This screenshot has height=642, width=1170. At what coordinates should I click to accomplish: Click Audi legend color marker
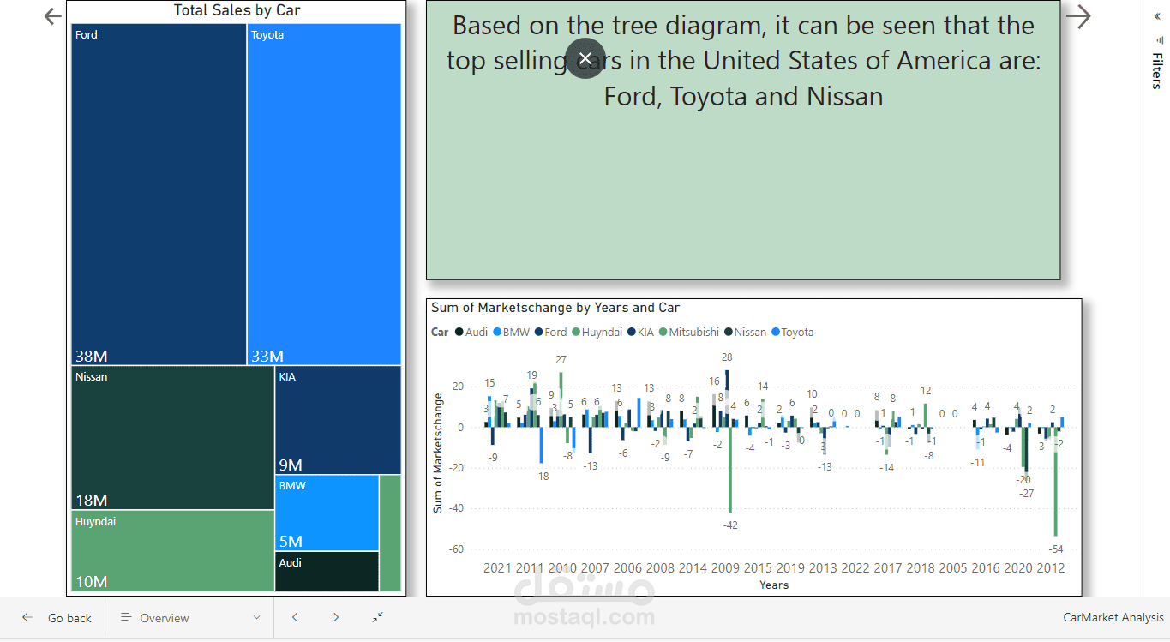tap(459, 333)
